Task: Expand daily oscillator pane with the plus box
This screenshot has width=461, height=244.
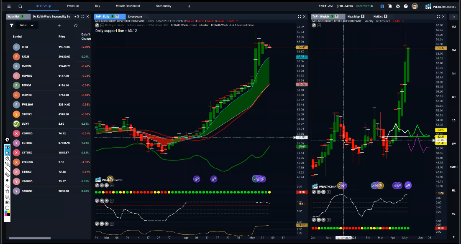Action: pos(112,201)
